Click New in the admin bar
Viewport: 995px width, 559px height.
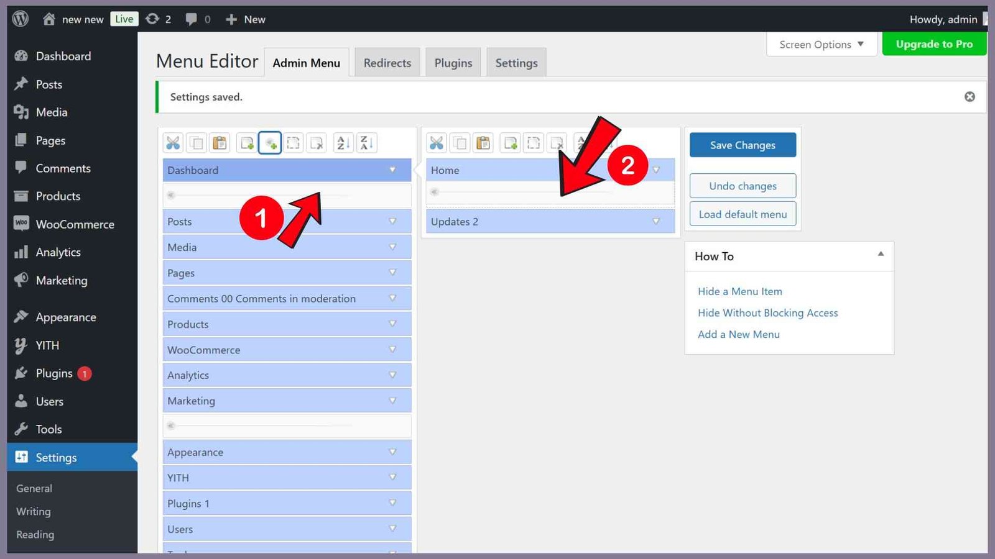(x=246, y=19)
